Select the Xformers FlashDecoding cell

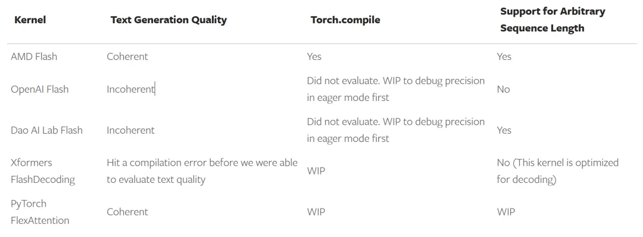(x=43, y=170)
